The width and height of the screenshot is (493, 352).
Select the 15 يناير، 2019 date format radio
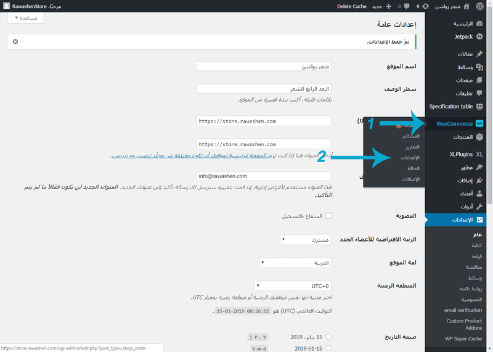[x=328, y=337]
